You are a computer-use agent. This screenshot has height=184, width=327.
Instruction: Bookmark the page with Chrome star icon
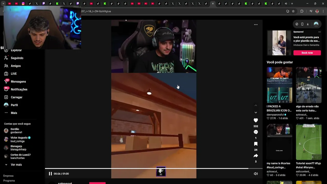293,11
